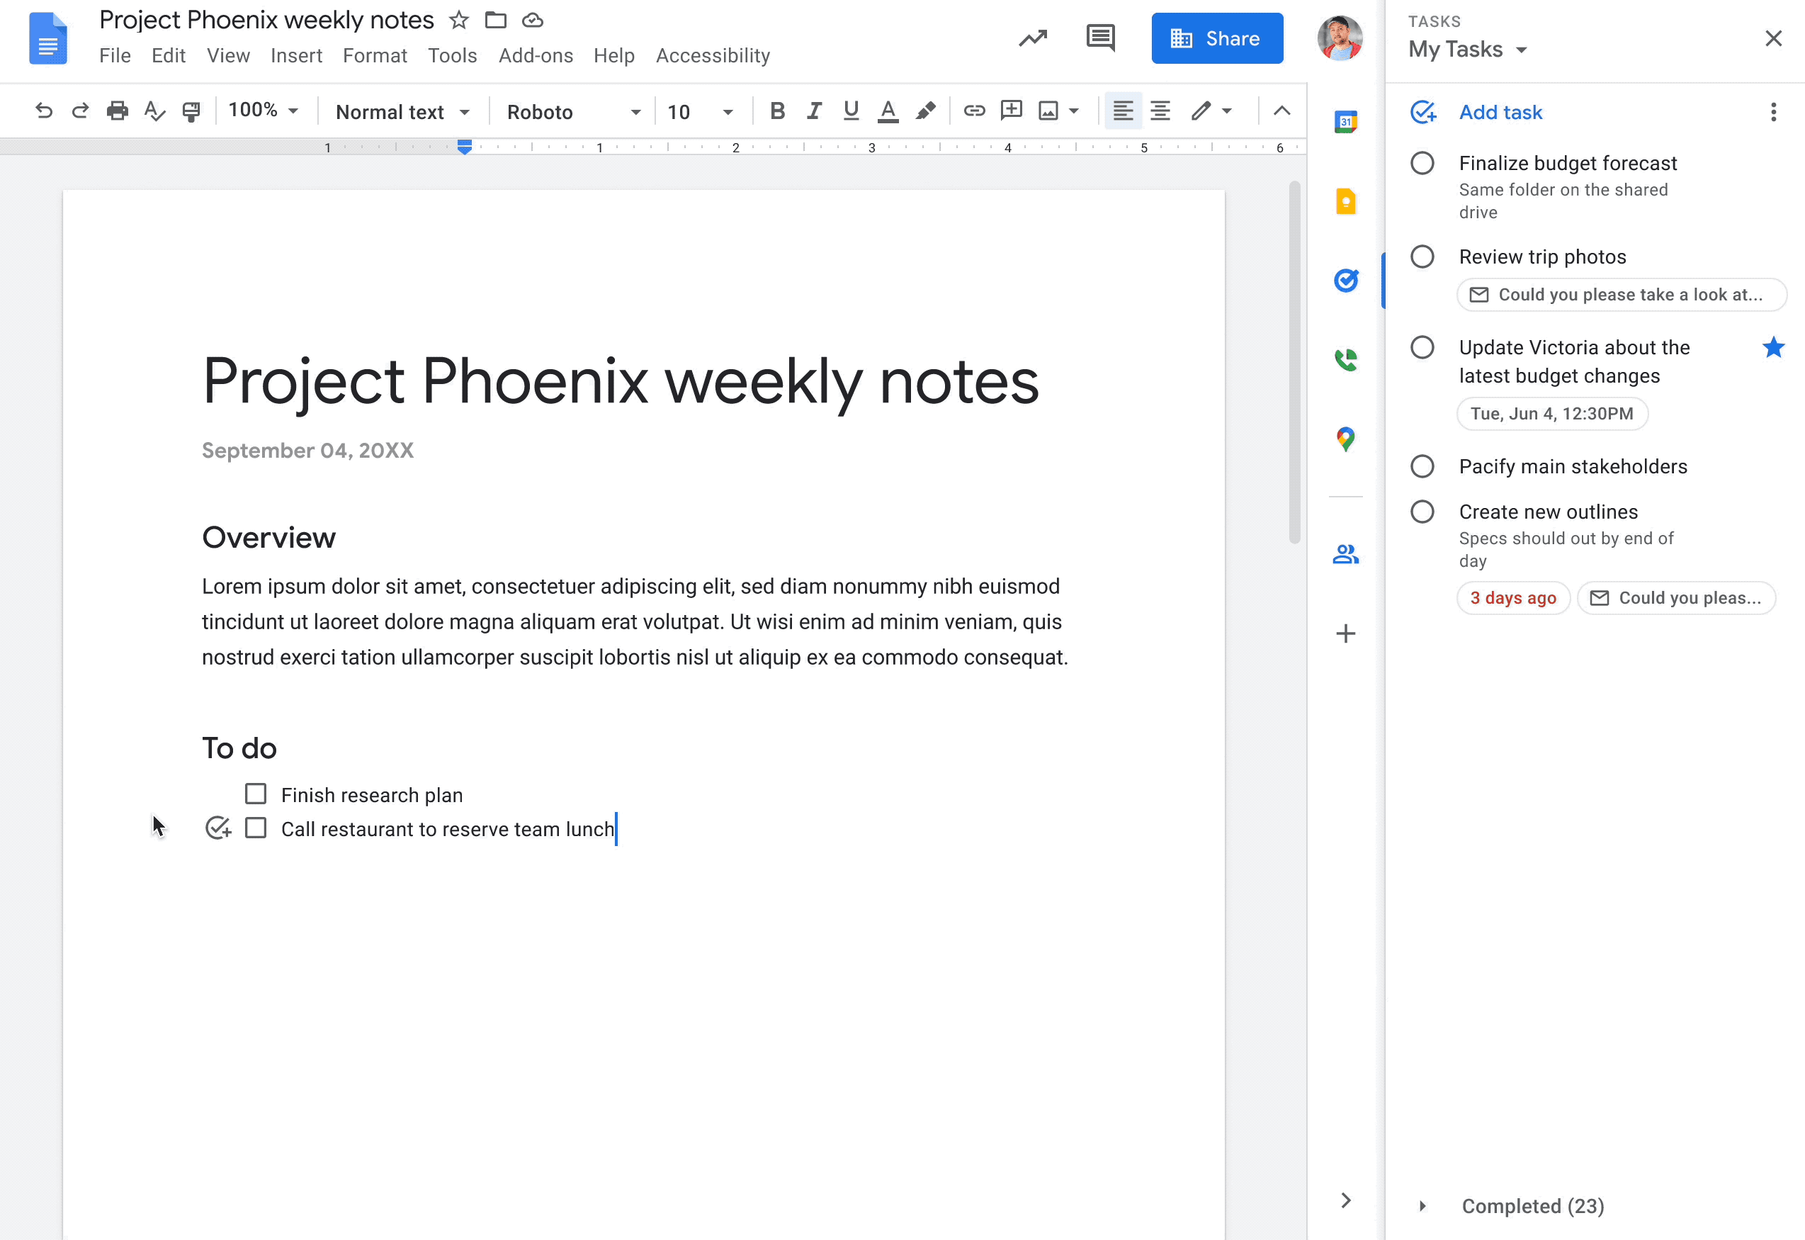Image resolution: width=1805 pixels, height=1240 pixels.
Task: Click the Bold formatting icon
Action: (775, 111)
